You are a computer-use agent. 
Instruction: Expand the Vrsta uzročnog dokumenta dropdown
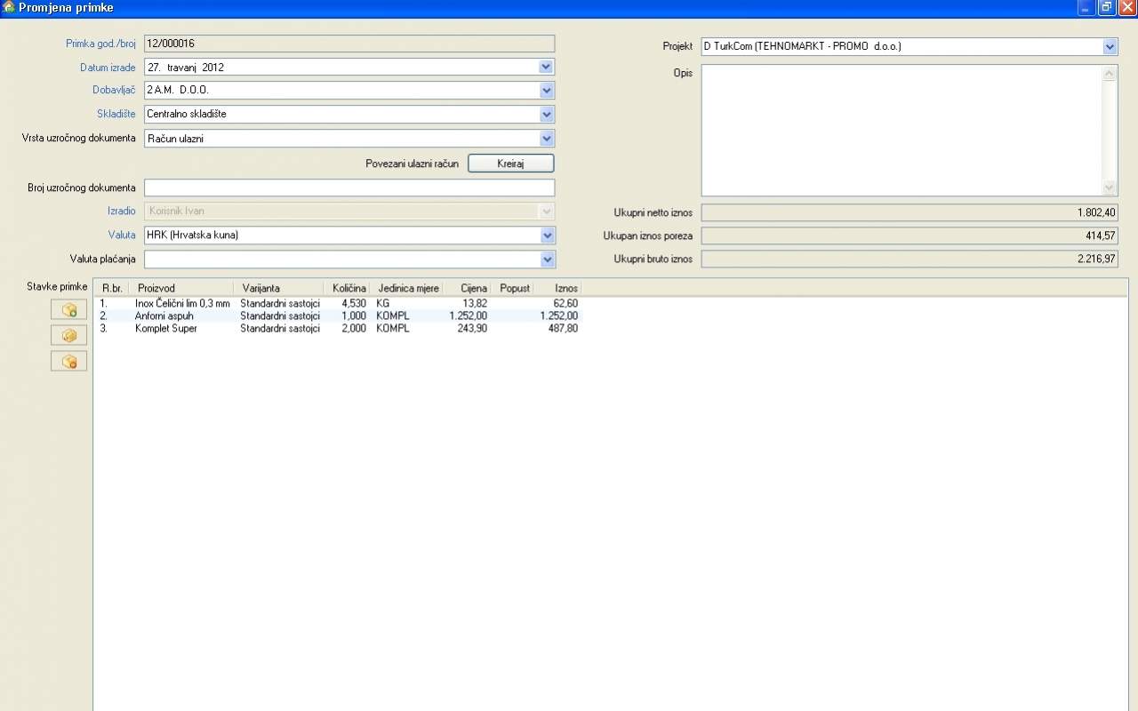pyautogui.click(x=546, y=139)
